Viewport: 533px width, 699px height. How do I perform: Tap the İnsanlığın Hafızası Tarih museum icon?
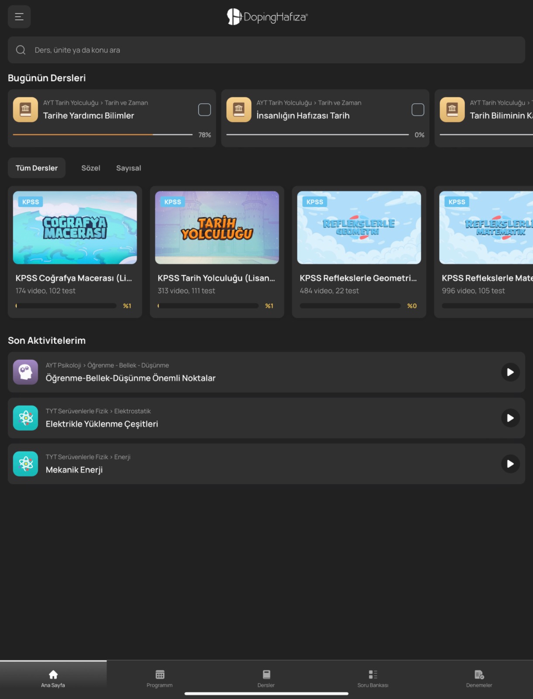coord(239,109)
